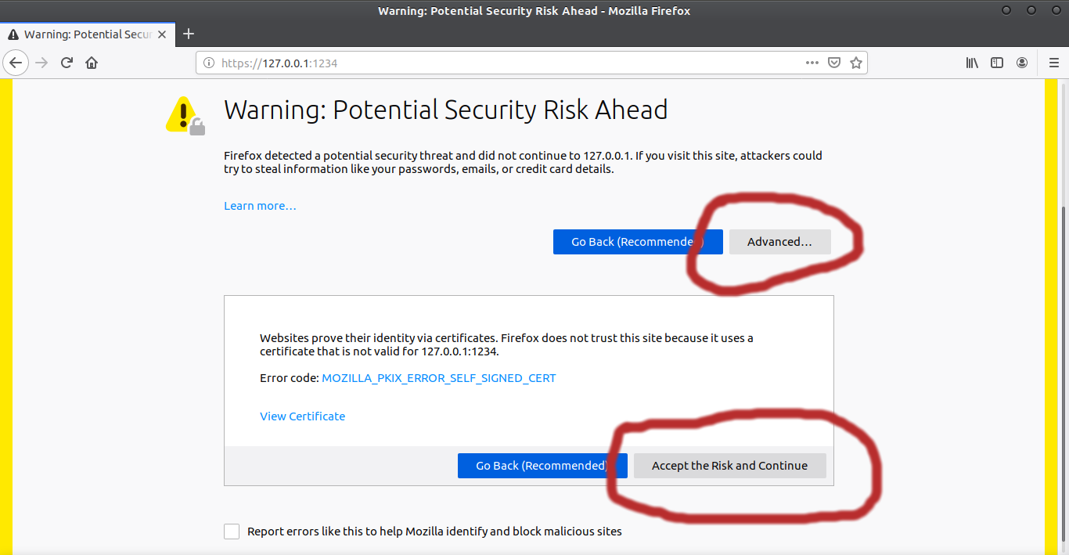Click the warning triangle padlock icon
Screen dimensions: 1069x555
point(185,114)
